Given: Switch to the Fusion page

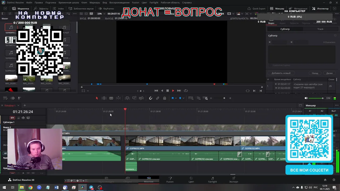Looking at the screenshot, I should coord(170,180).
